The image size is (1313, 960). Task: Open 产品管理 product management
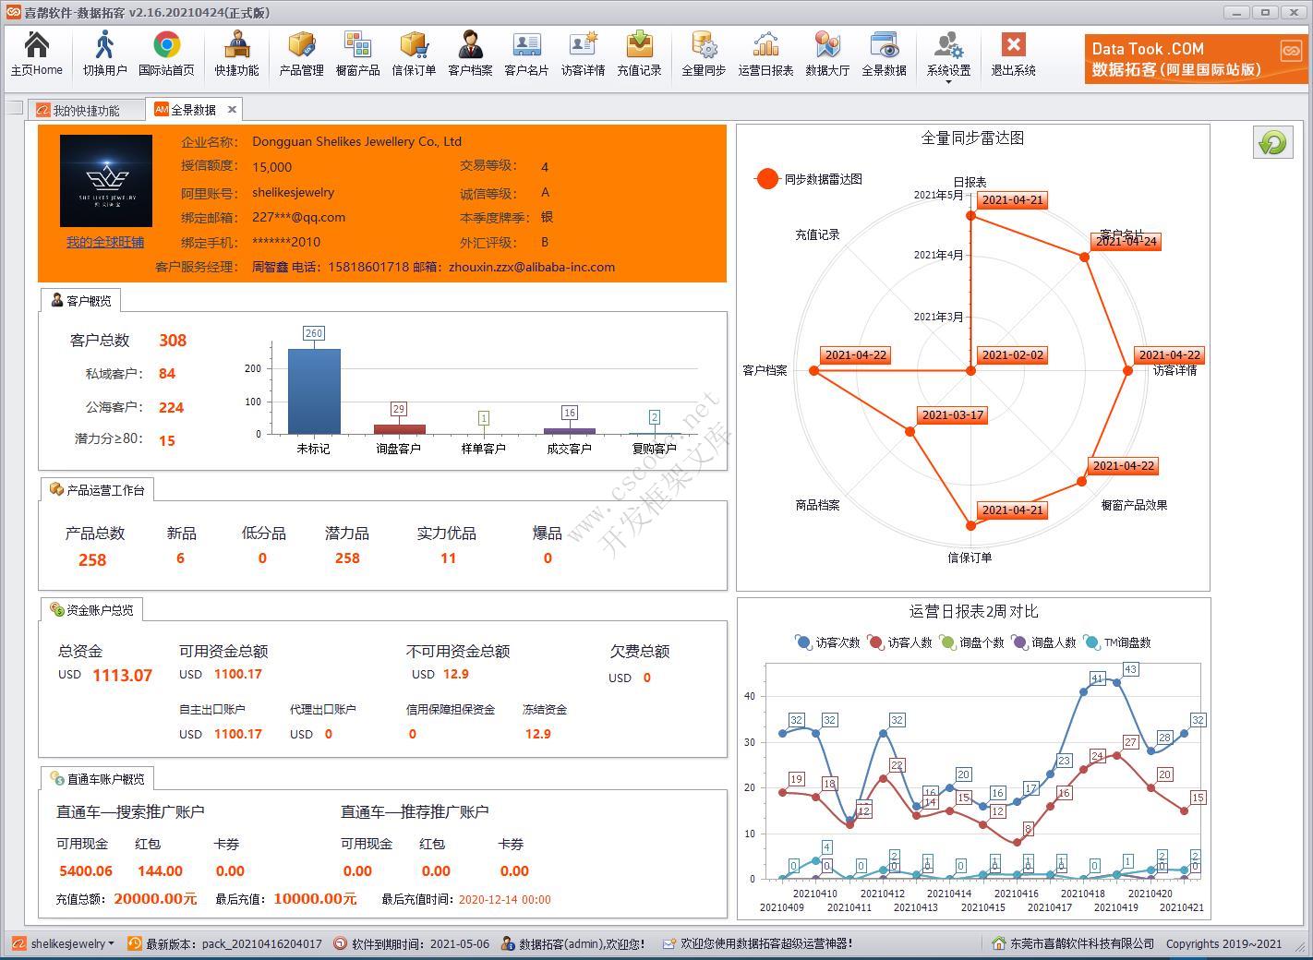click(301, 54)
